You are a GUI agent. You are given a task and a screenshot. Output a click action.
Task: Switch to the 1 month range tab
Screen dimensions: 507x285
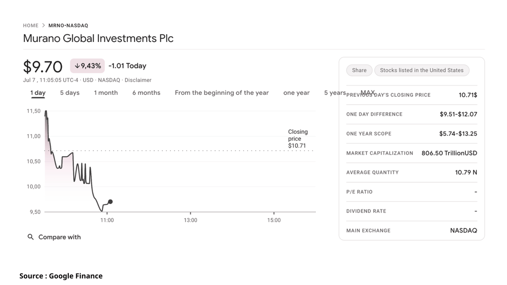click(x=106, y=93)
